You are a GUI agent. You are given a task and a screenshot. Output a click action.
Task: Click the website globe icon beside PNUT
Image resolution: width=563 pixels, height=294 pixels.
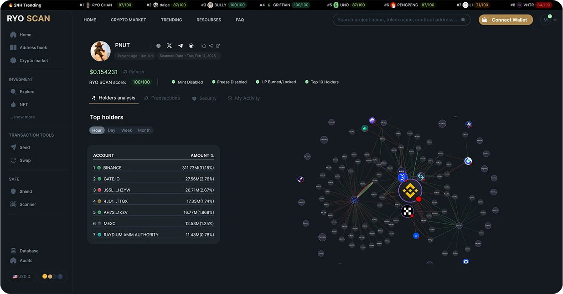click(158, 46)
